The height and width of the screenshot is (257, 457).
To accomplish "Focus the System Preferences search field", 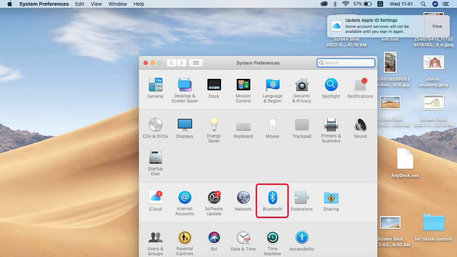I will pyautogui.click(x=346, y=63).
